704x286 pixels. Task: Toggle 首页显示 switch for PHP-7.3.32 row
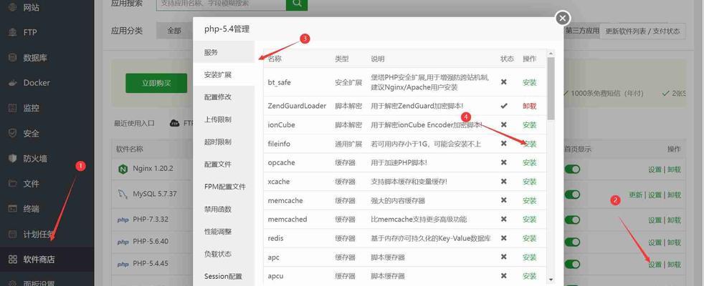[573, 220]
